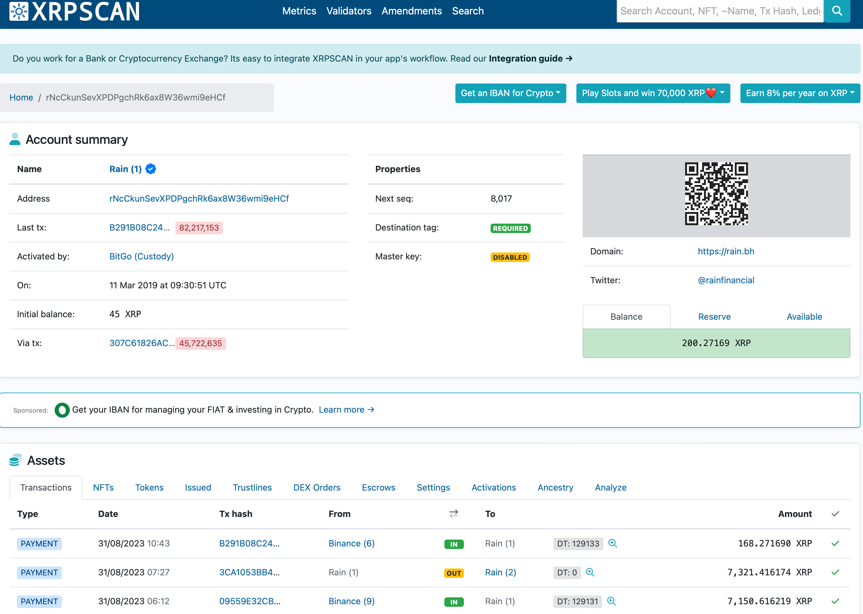The image size is (863, 614).
Task: Switch to the Analyze tab
Action: (611, 488)
